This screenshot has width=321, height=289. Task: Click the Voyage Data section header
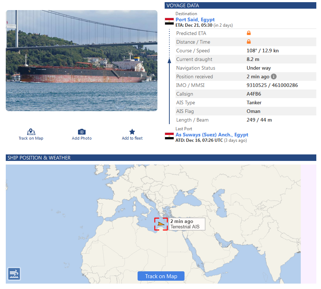pyautogui.click(x=240, y=5)
